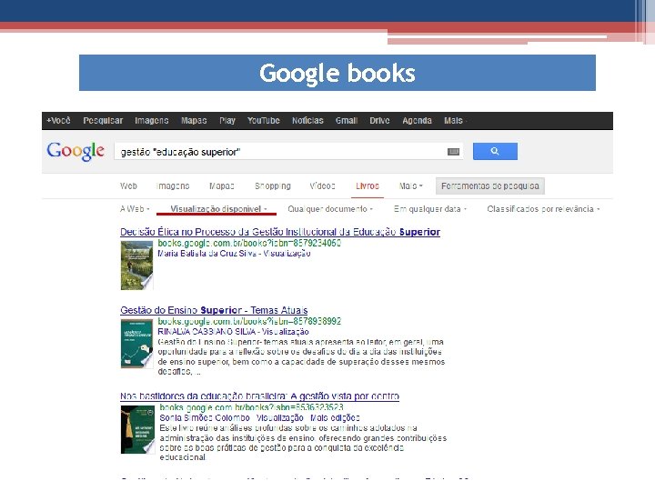Click URL ending isbn=8579234050
The image size is (655, 491).
tap(249, 243)
